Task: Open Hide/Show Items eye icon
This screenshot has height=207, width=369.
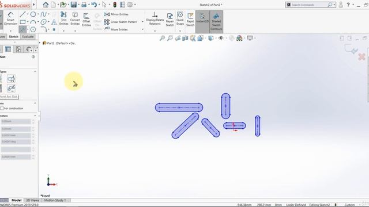Action: 221,38
